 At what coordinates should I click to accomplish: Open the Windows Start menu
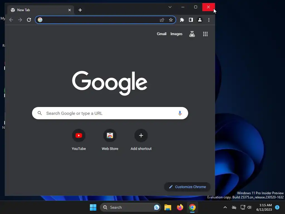point(93,207)
